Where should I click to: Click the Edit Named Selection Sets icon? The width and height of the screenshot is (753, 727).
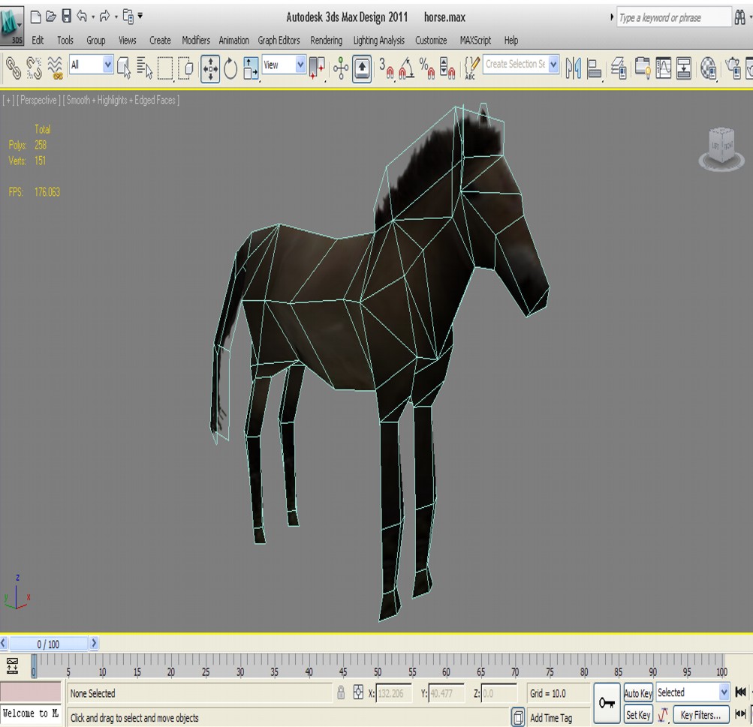pyautogui.click(x=471, y=68)
